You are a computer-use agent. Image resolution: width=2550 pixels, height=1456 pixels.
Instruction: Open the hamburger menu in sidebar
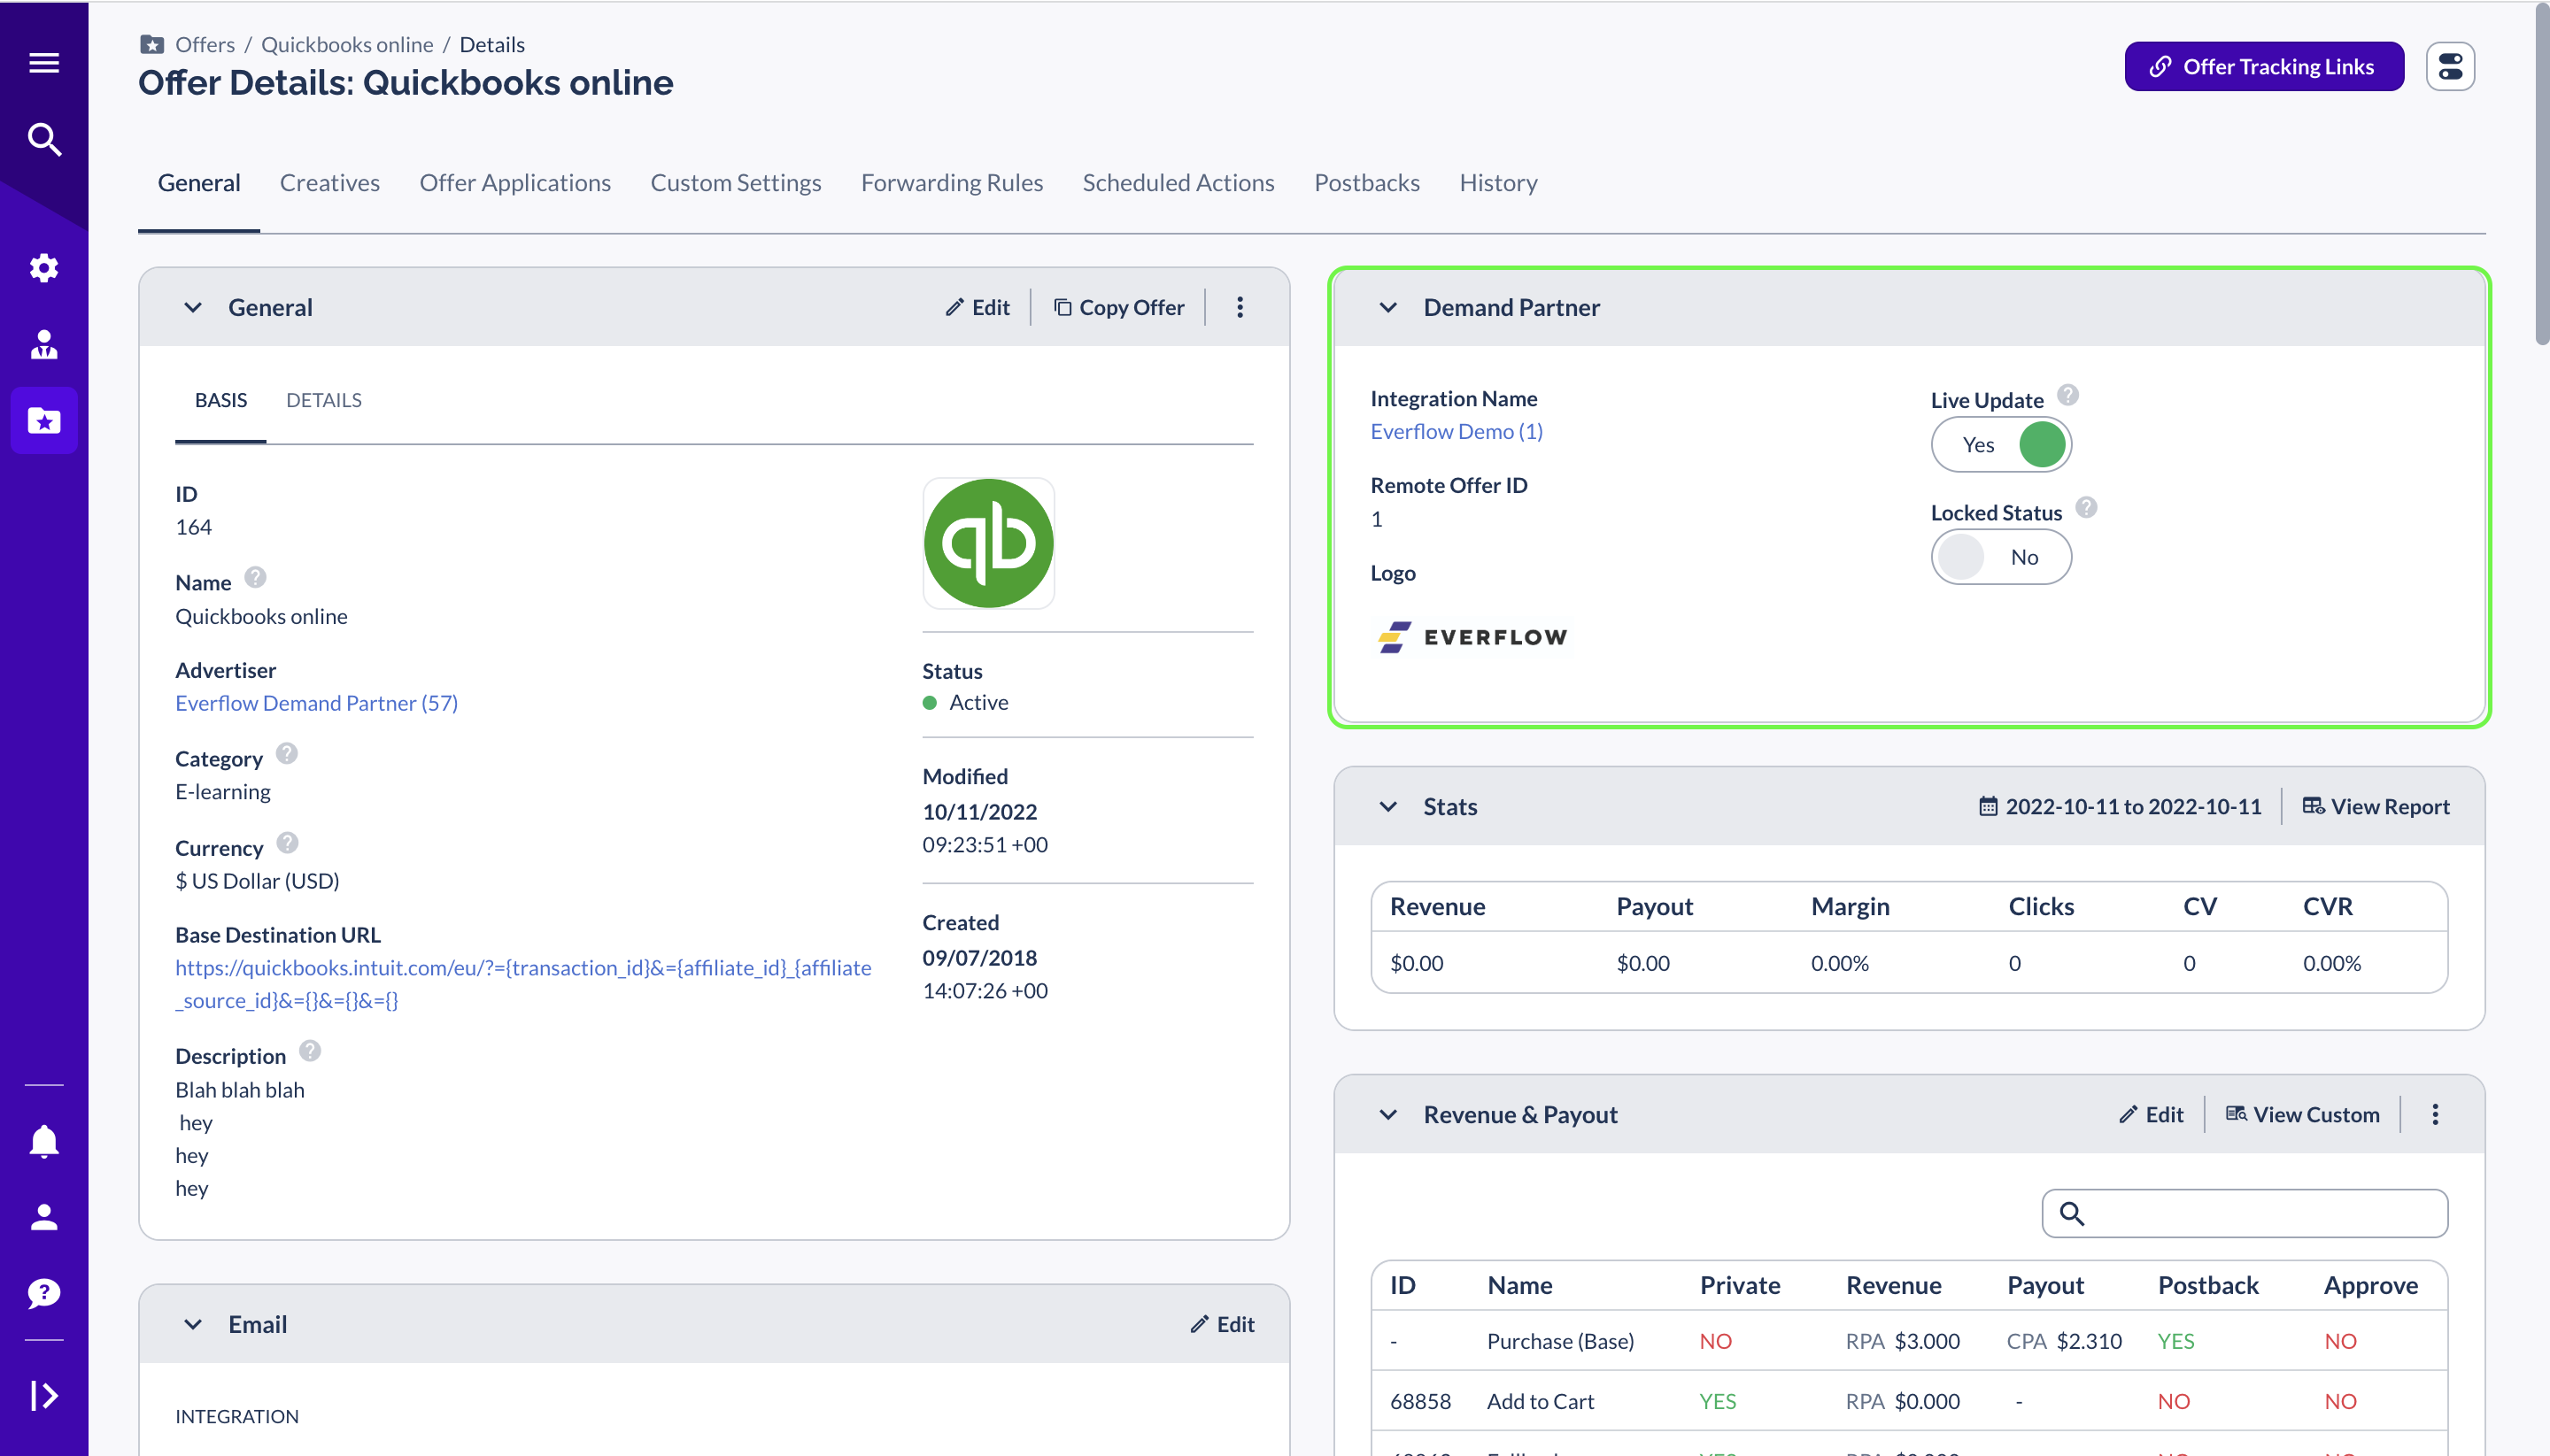44,63
